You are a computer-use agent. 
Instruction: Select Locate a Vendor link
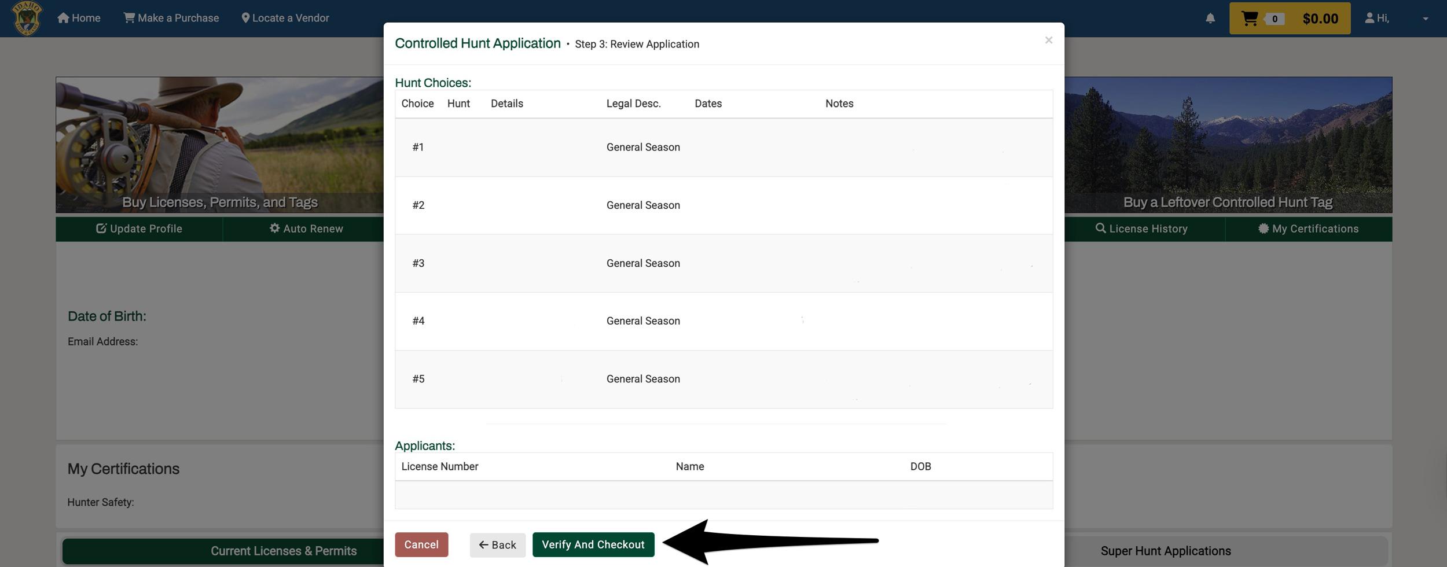click(x=285, y=18)
